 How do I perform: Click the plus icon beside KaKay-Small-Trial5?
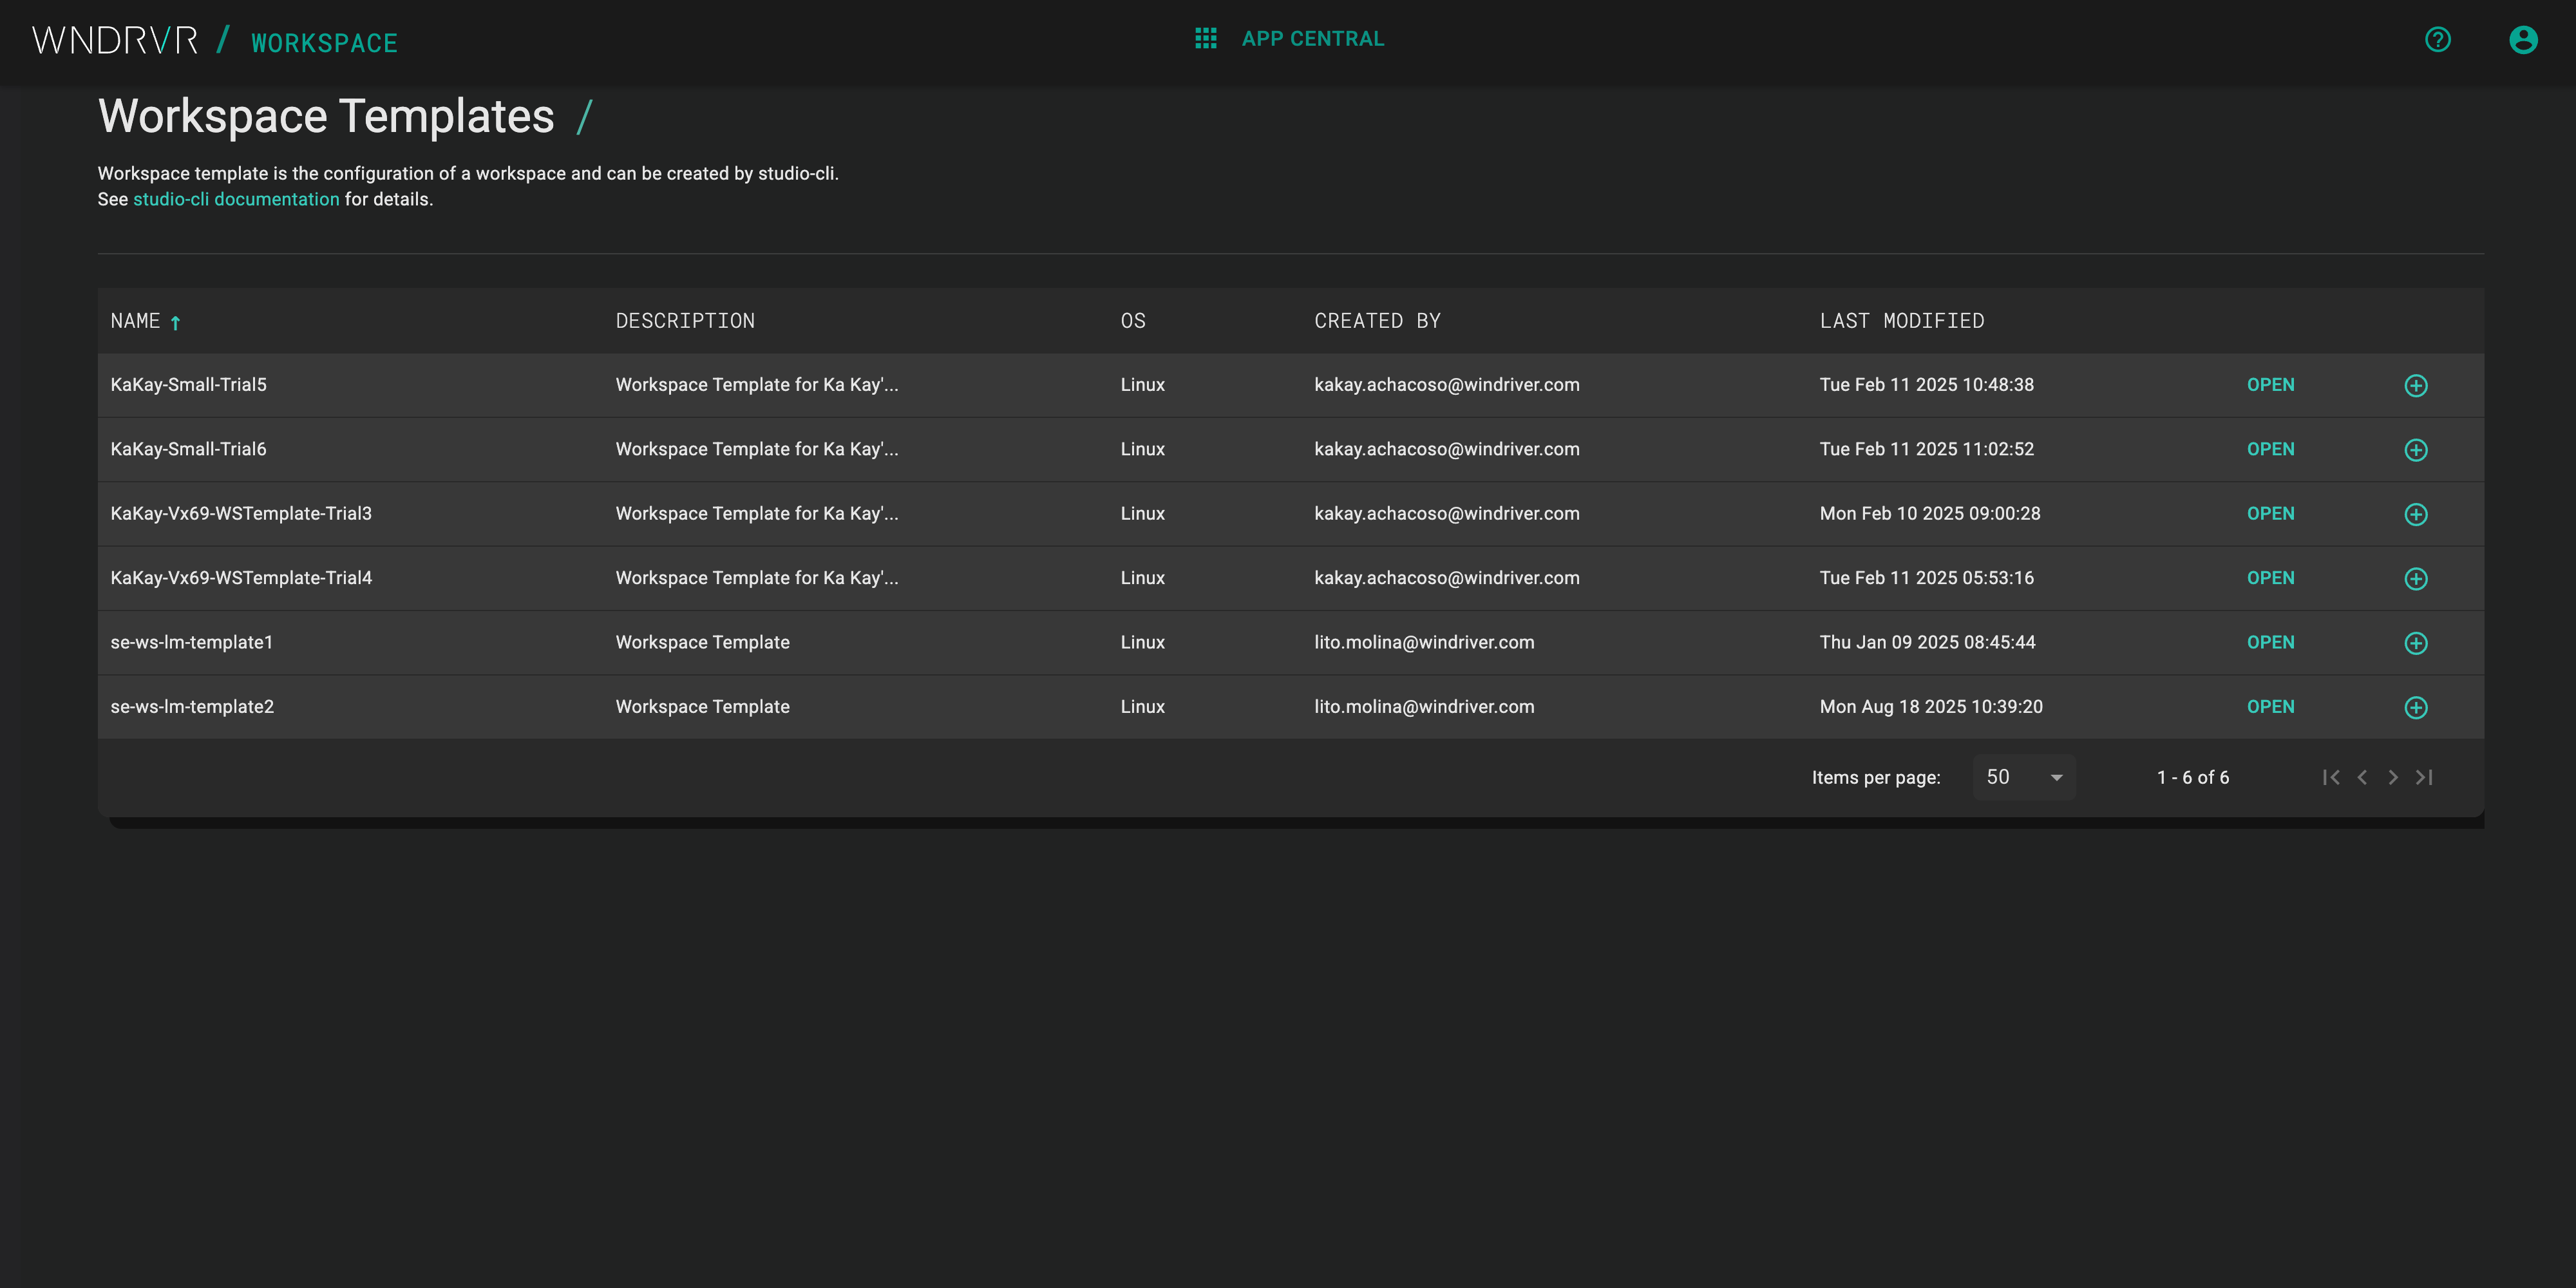(x=2416, y=385)
